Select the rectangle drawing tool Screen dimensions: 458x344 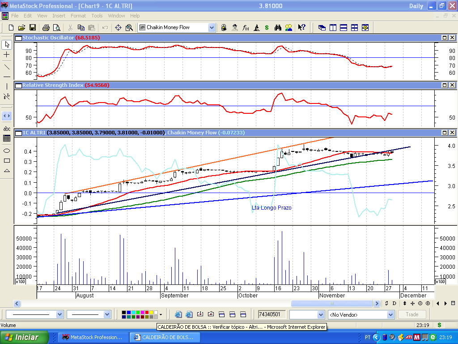click(7, 161)
